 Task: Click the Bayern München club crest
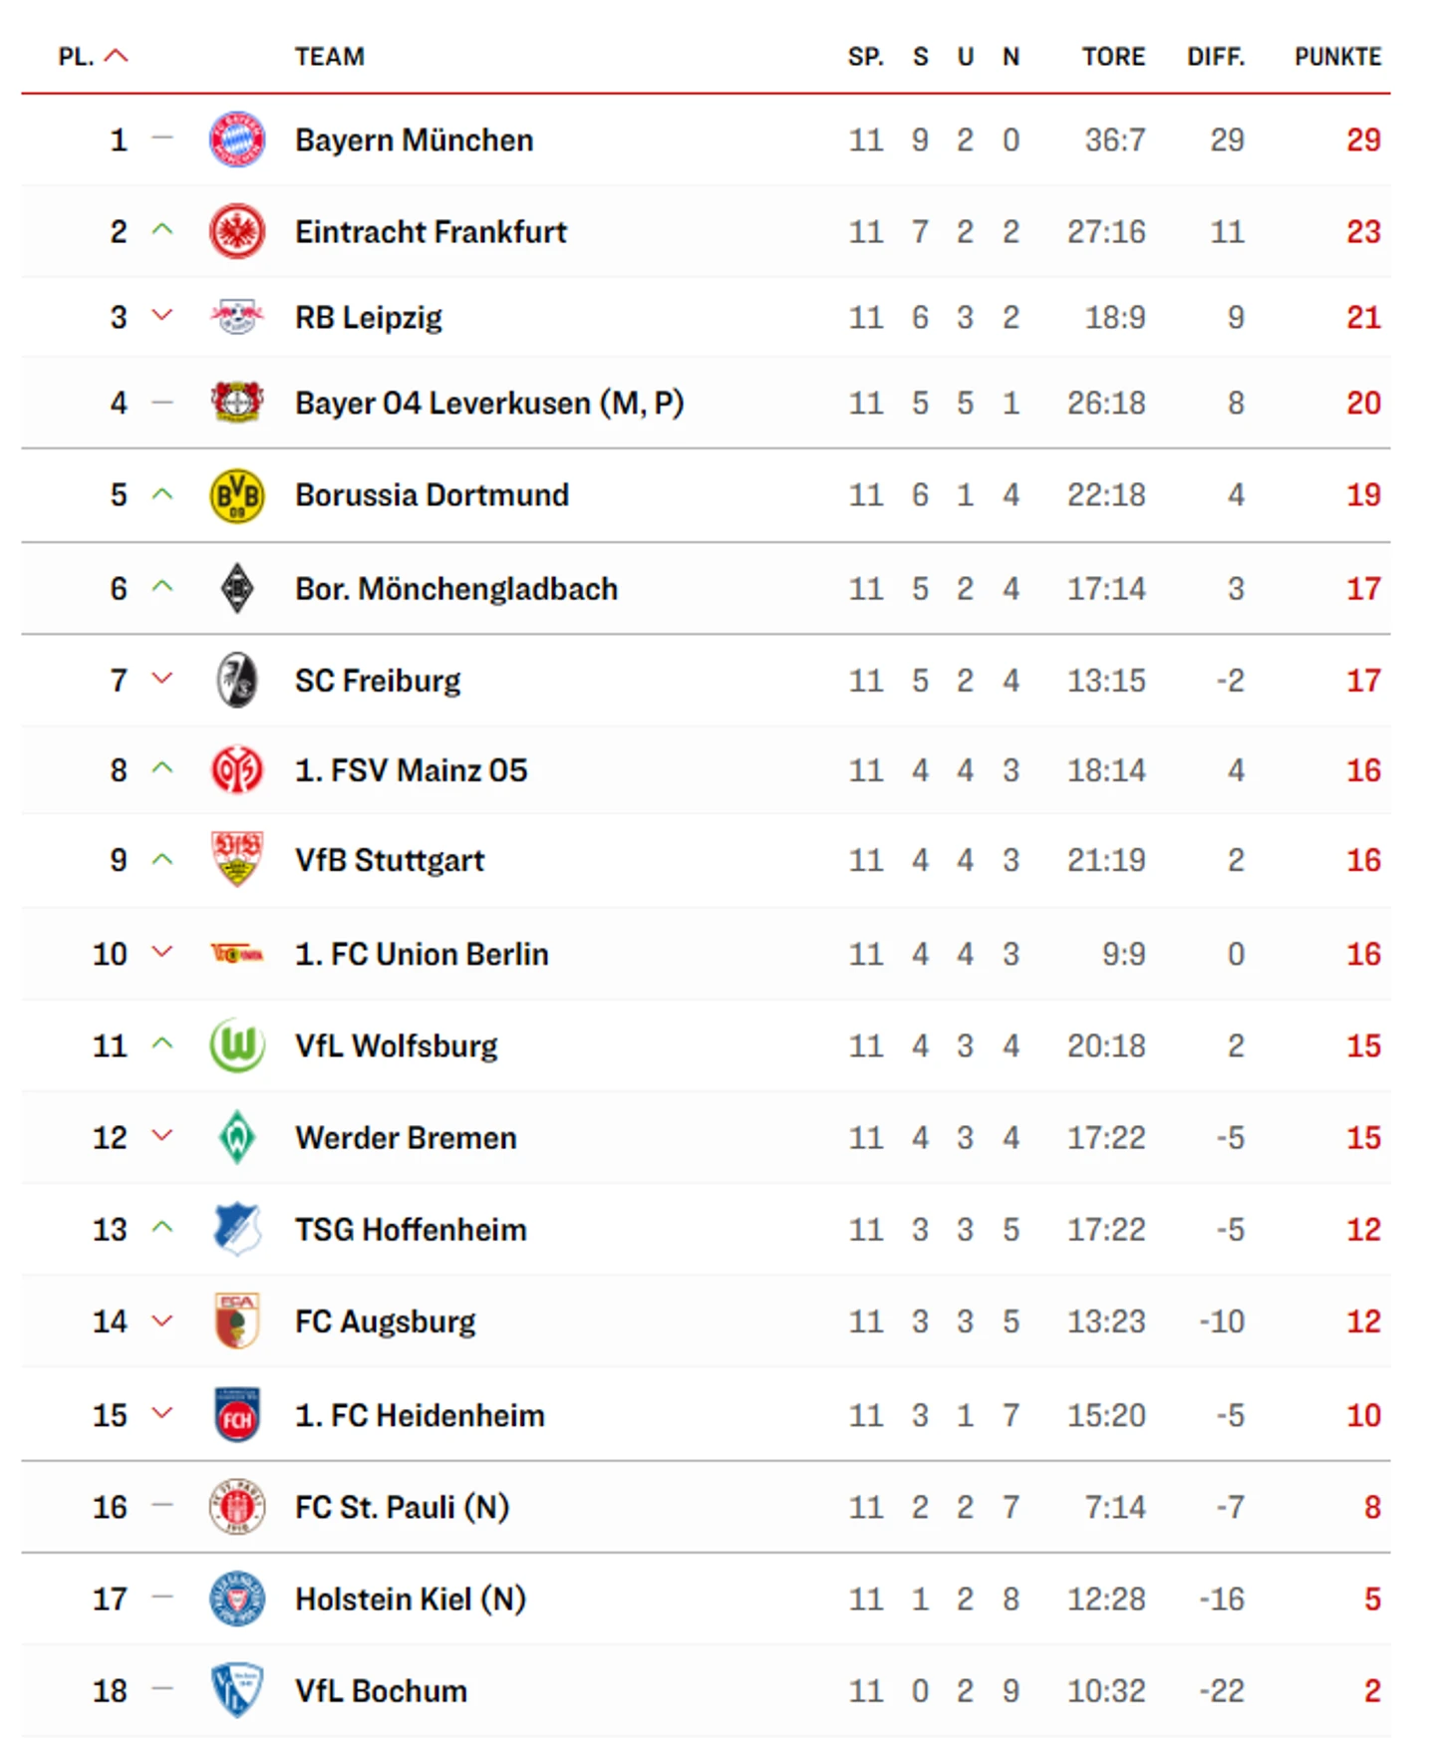point(237,140)
